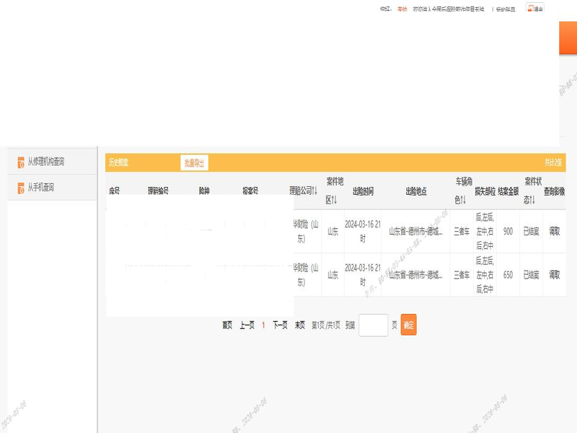Image resolution: width=577 pixels, height=433 pixels.
Task: Click the 损失部位 column header
Action: 485,191
